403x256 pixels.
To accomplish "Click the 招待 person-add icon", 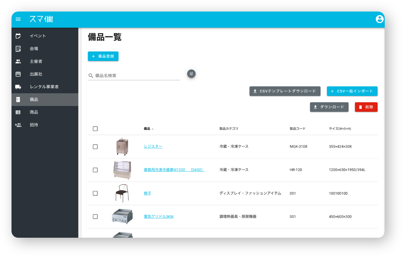I will (18, 125).
